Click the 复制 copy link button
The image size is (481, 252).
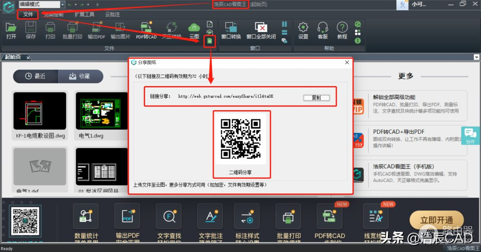pos(317,97)
